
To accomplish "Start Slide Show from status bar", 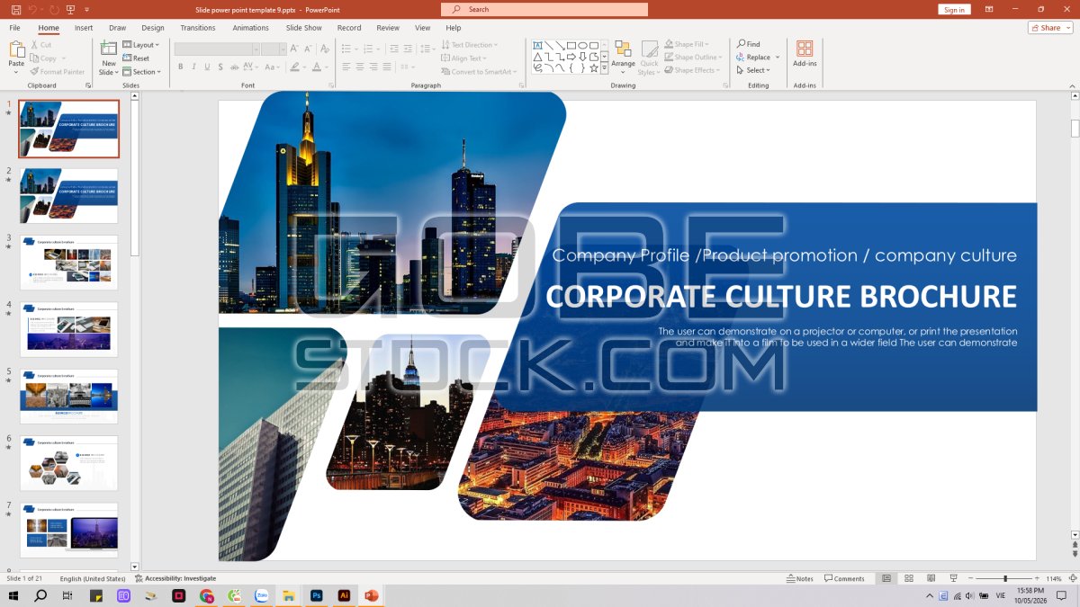I will (x=952, y=578).
